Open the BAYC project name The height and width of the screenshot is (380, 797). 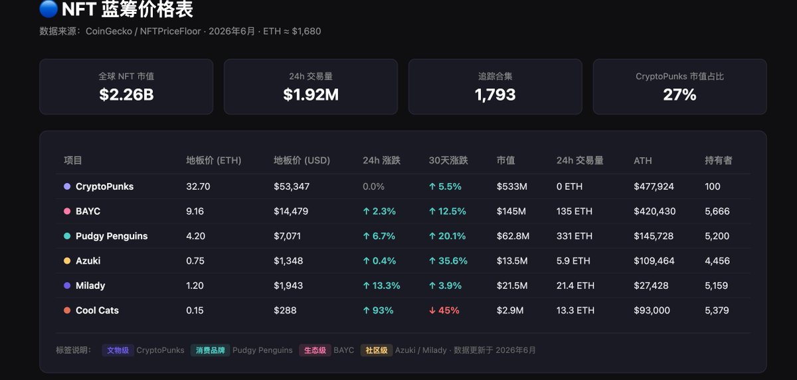pyautogui.click(x=88, y=211)
